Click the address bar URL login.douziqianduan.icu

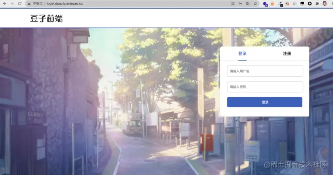pos(65,4)
